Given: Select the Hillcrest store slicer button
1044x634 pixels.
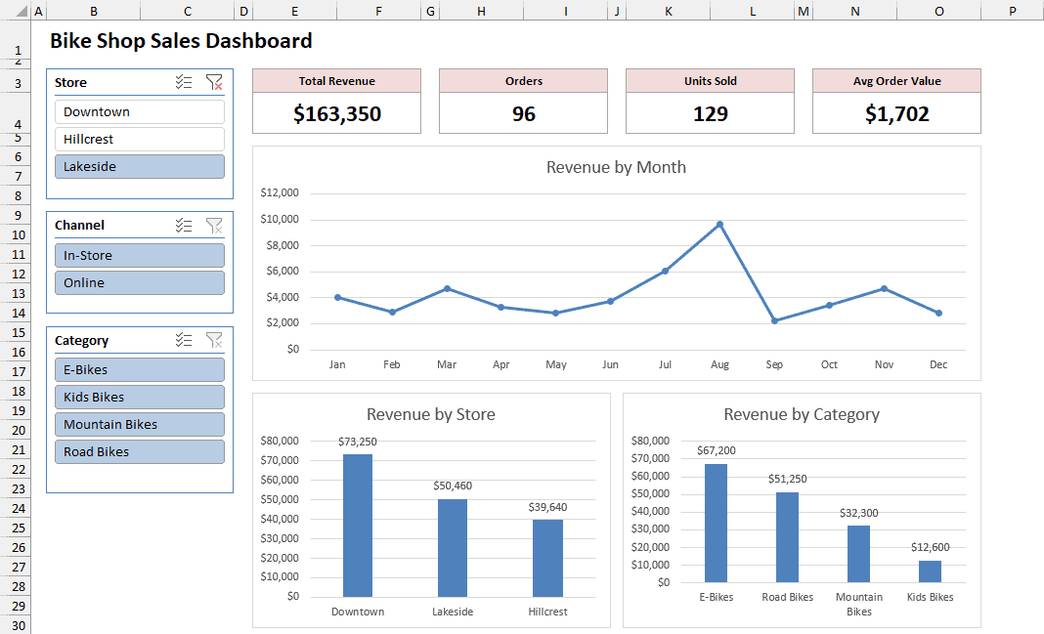Looking at the screenshot, I should coord(140,139).
